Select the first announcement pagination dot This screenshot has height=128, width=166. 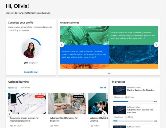pos(107,73)
